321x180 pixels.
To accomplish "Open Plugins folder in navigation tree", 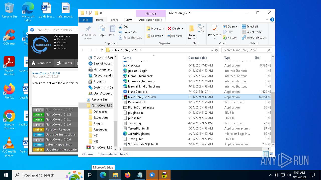I will tap(99, 123).
